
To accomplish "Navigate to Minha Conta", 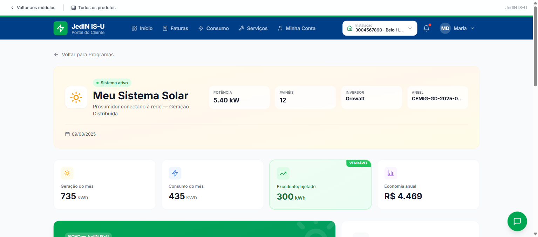I will coord(297,28).
